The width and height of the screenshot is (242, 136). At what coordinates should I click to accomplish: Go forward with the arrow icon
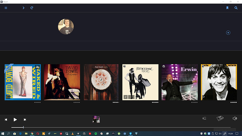coord(23,8)
